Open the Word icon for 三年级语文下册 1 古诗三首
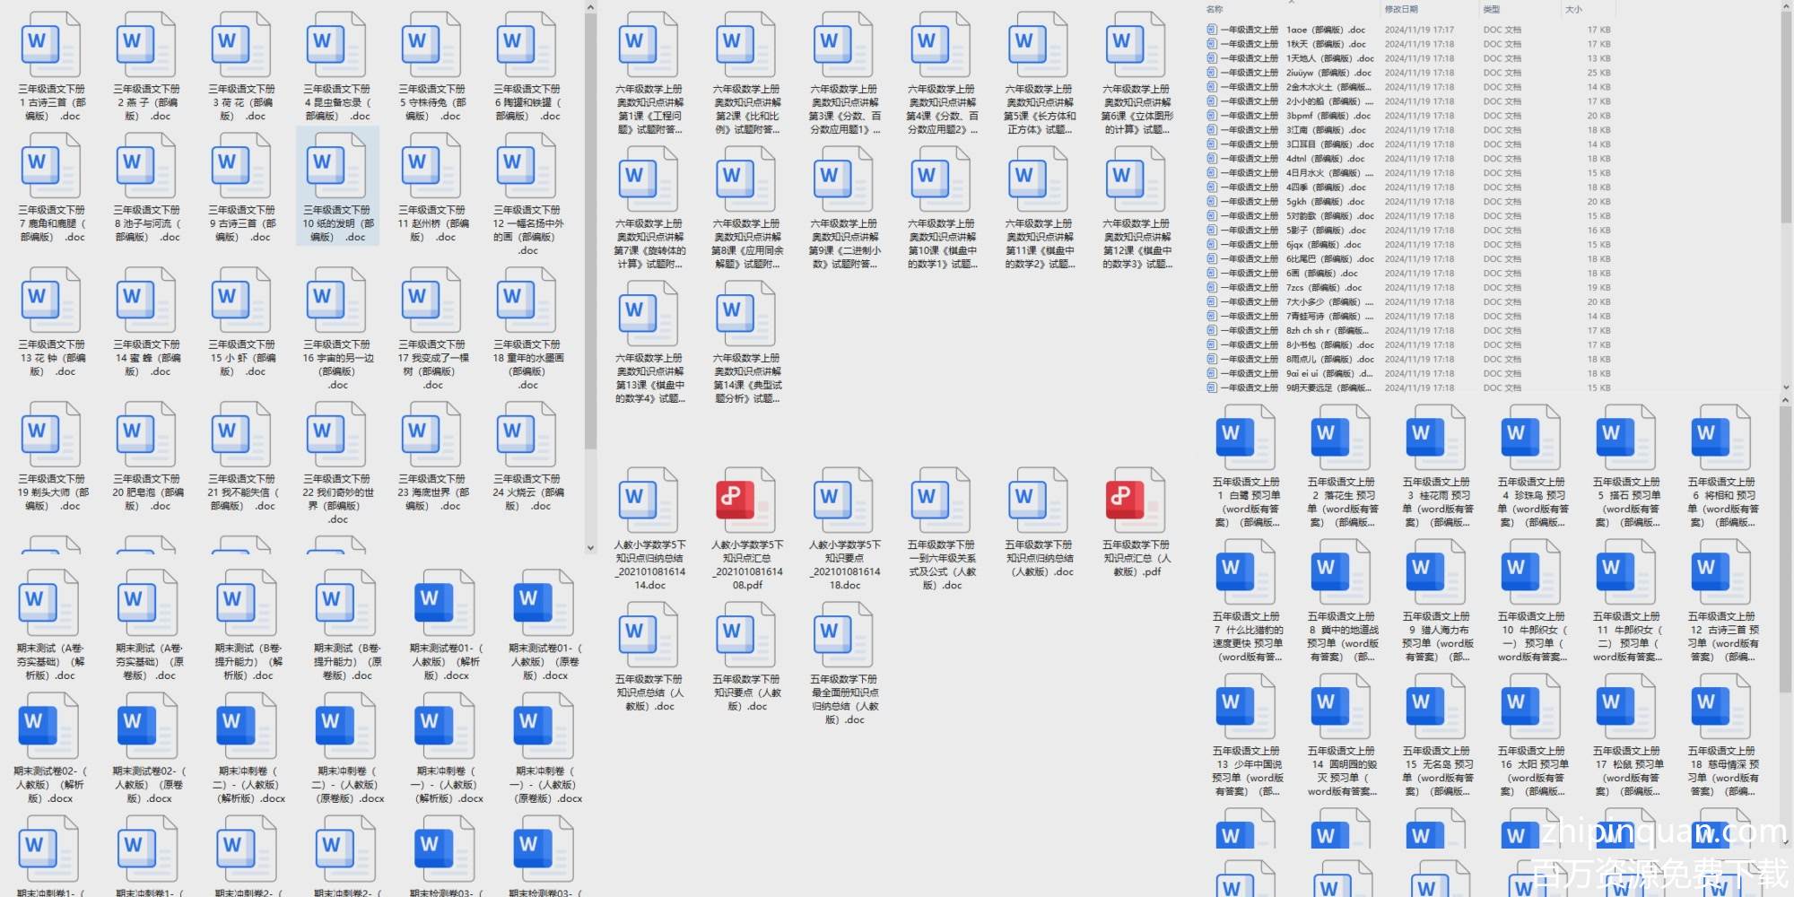This screenshot has width=1794, height=897. click(x=50, y=45)
